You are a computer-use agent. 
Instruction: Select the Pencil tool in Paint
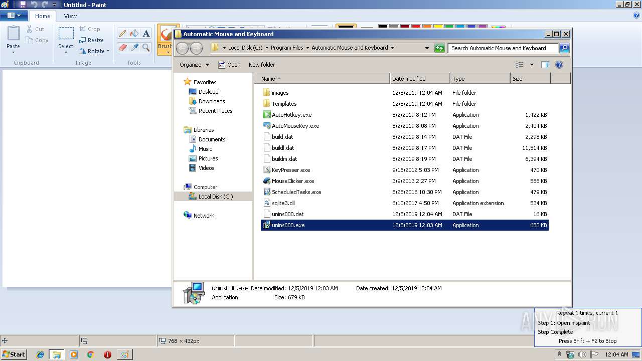pos(122,34)
